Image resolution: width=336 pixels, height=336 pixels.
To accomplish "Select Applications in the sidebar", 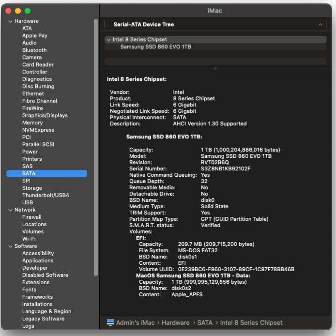I will coord(38,261).
